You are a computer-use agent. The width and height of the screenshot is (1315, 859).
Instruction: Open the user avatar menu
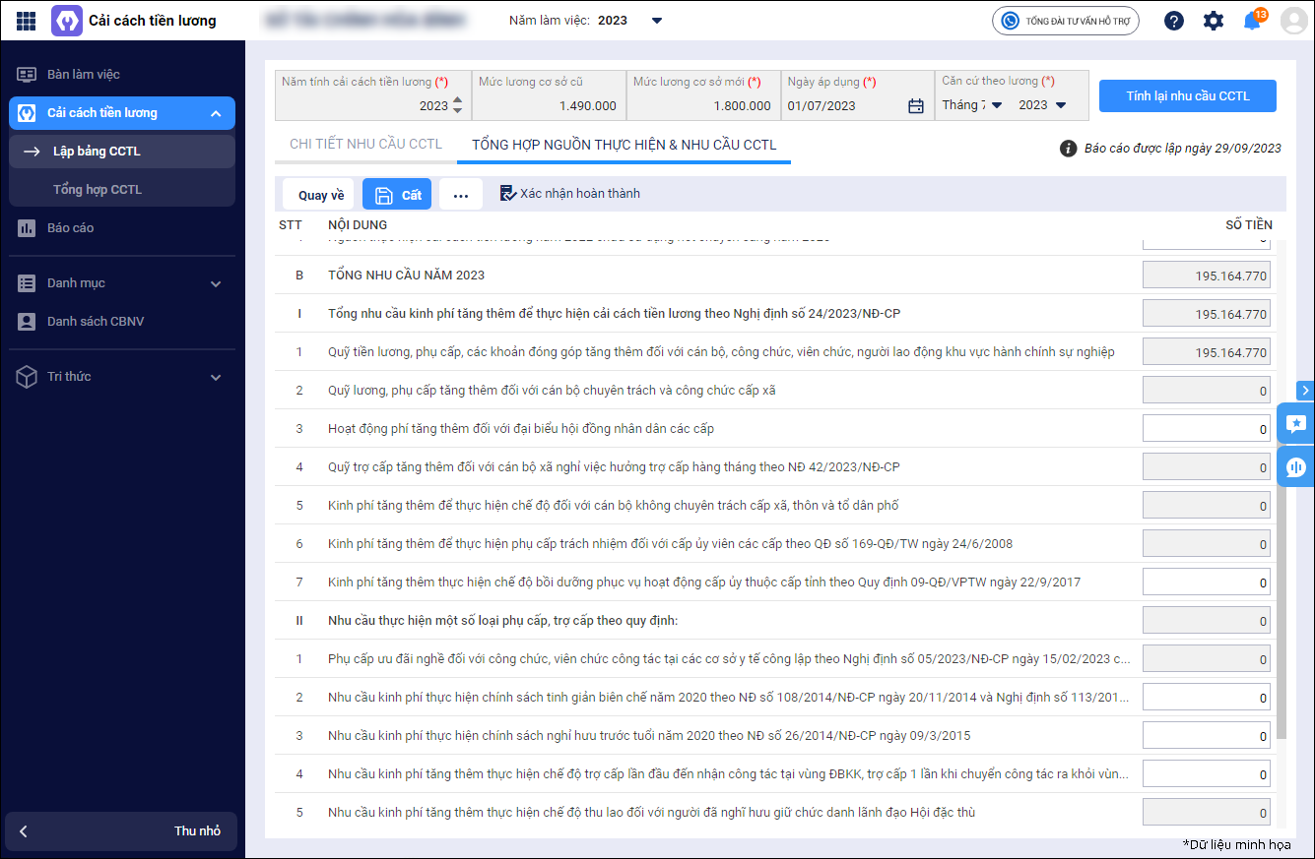pyautogui.click(x=1293, y=21)
